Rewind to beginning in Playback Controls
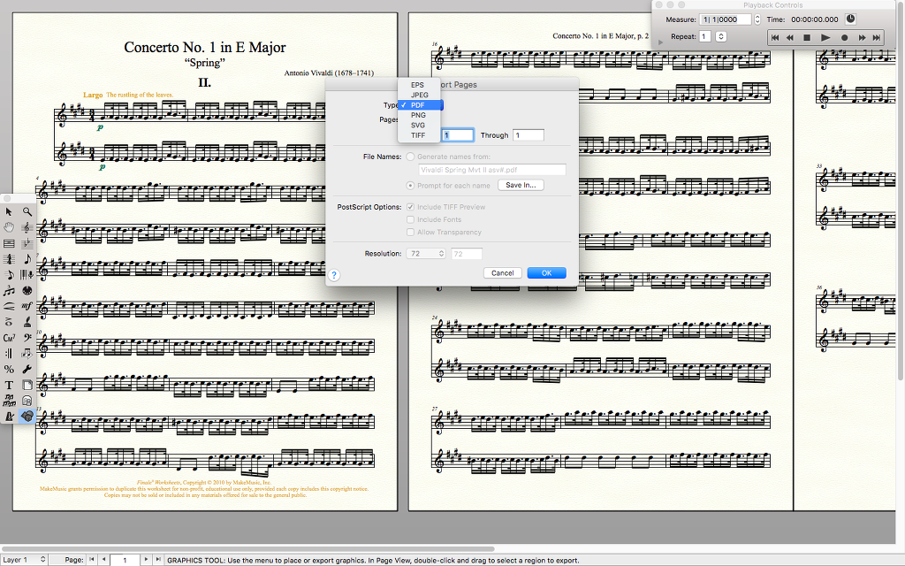The height and width of the screenshot is (566, 905). tap(775, 37)
